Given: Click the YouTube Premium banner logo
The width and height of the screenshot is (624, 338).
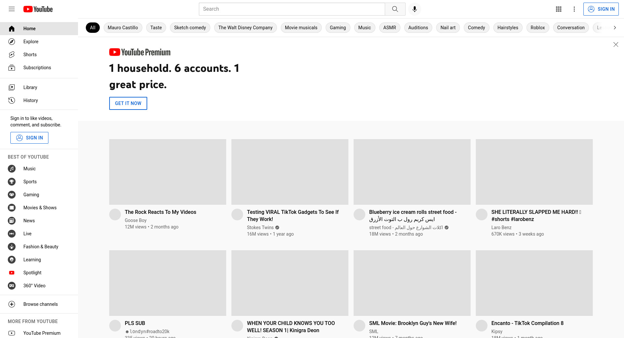Looking at the screenshot, I should [x=140, y=52].
